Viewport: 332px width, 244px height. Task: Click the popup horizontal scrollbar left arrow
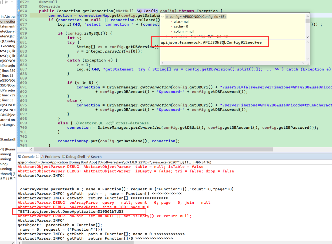[162, 63]
